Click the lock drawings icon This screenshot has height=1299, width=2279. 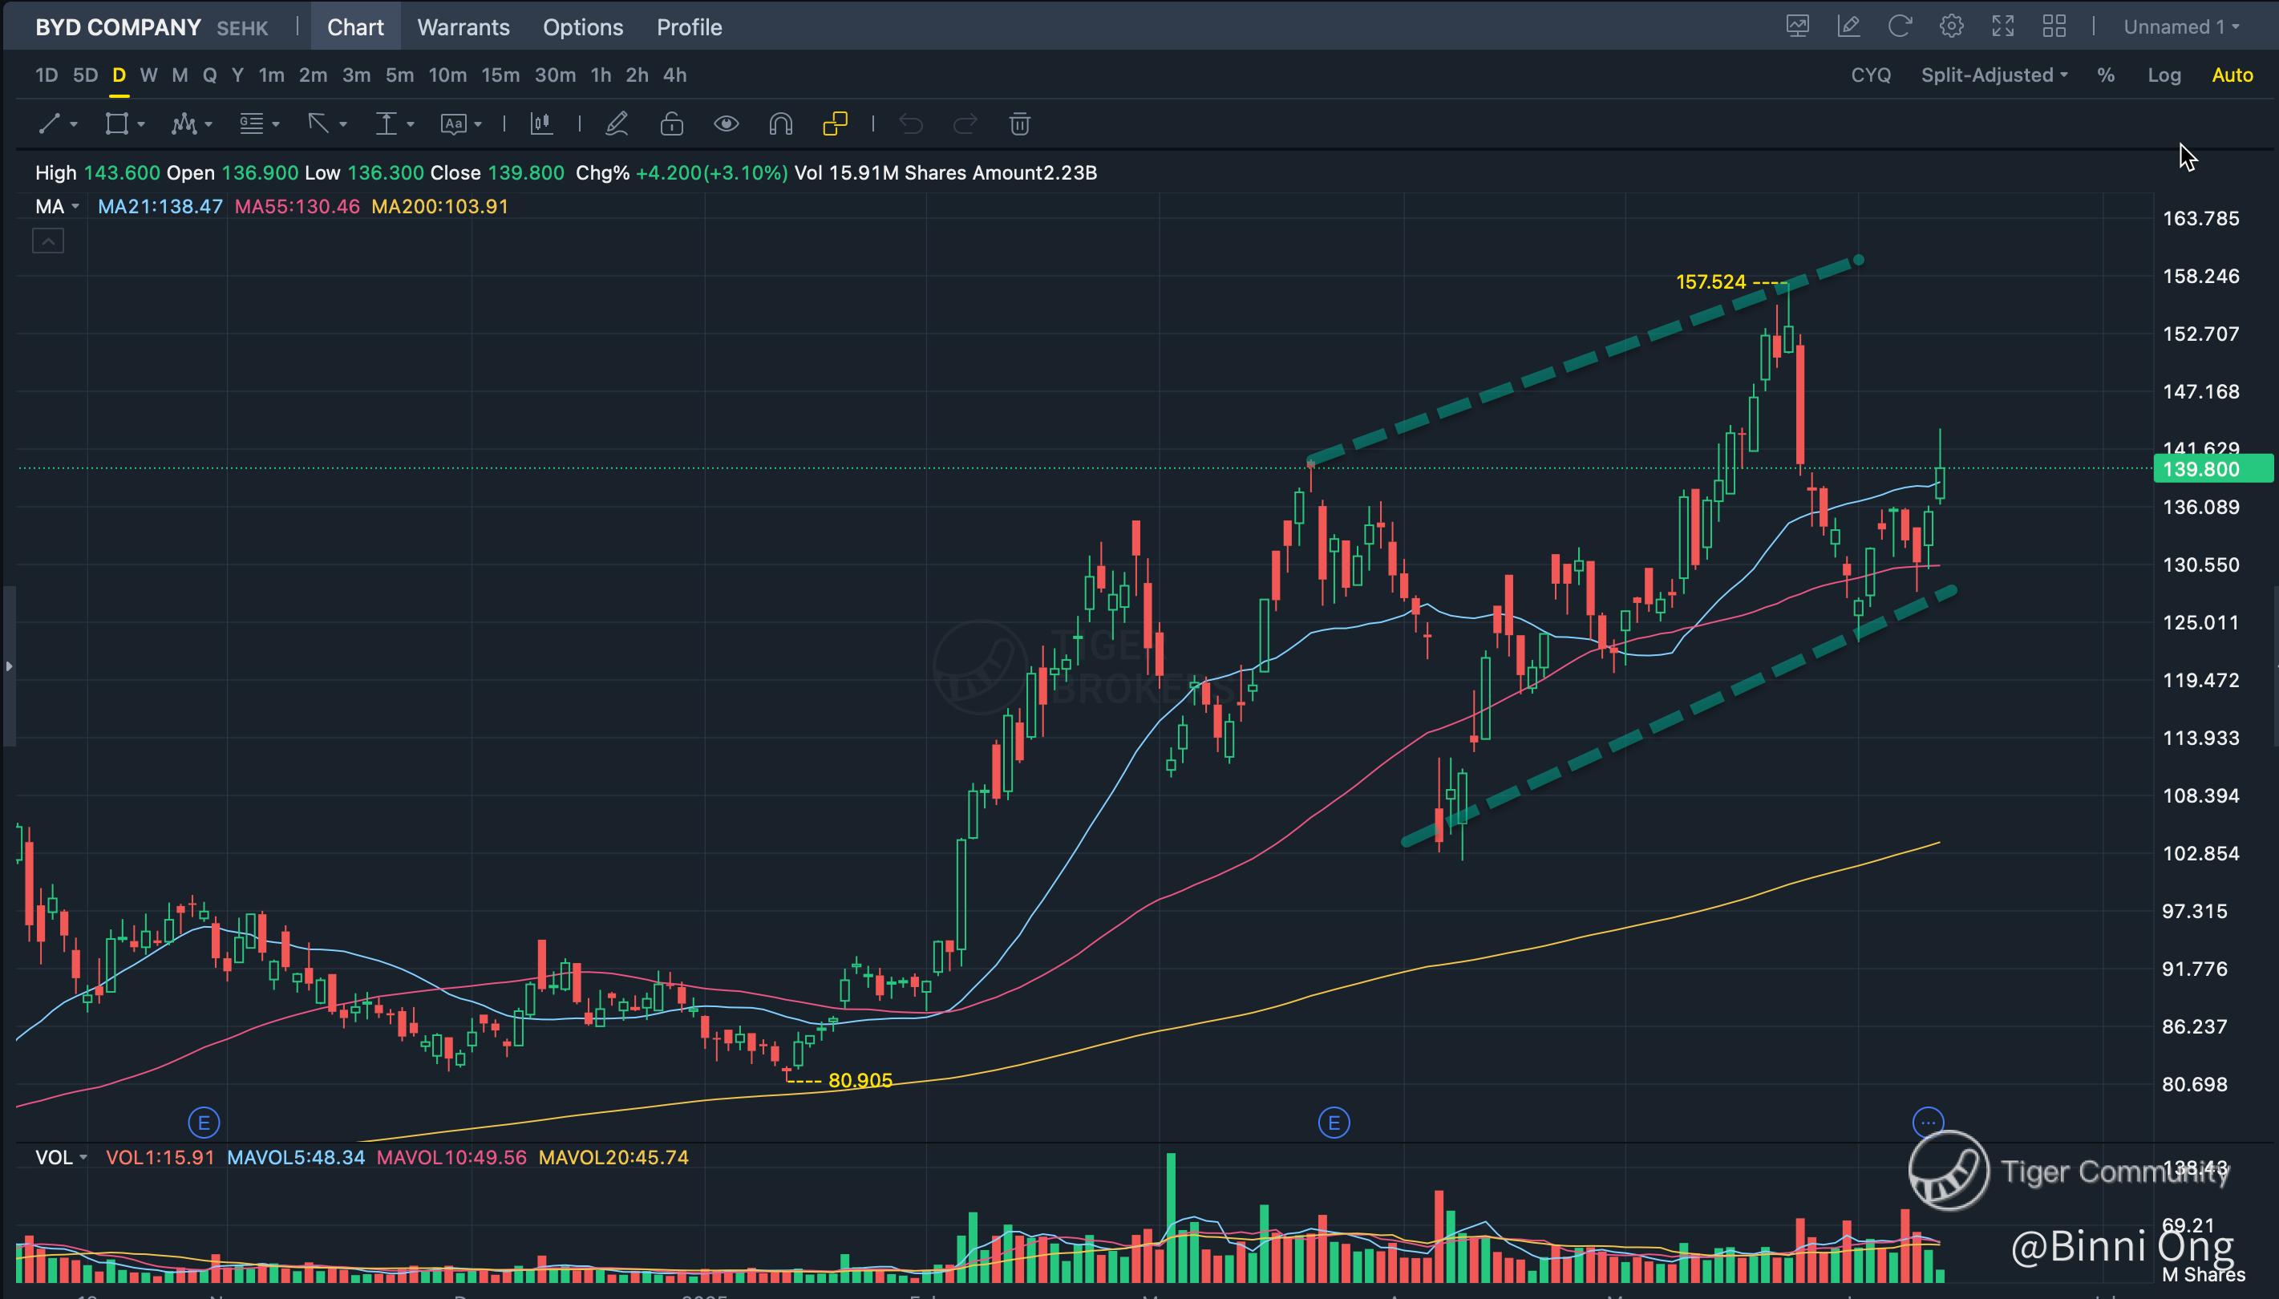(672, 124)
